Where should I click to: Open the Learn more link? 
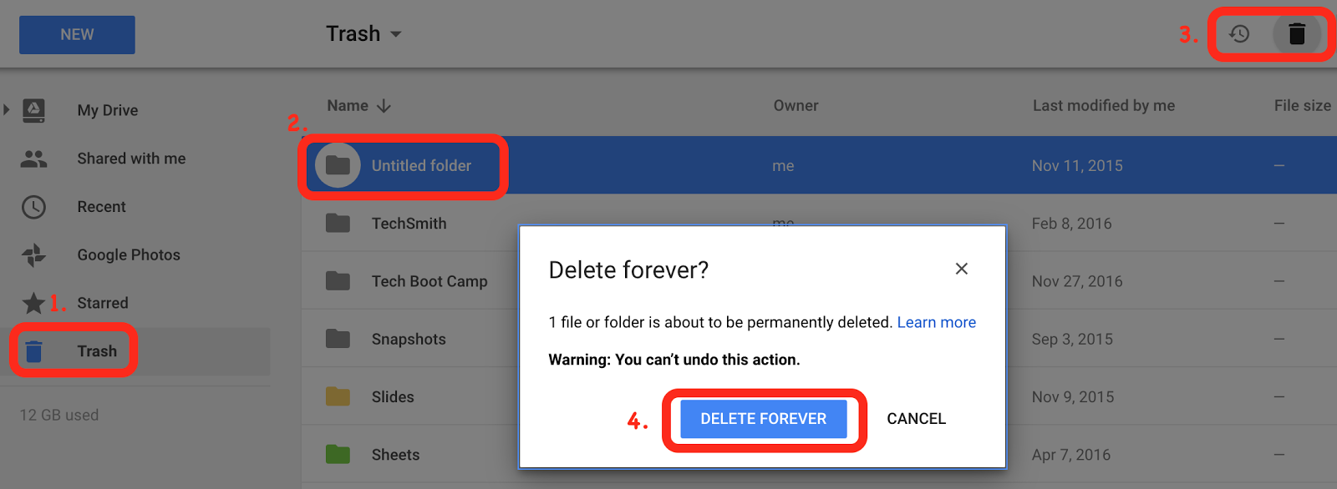tap(936, 322)
